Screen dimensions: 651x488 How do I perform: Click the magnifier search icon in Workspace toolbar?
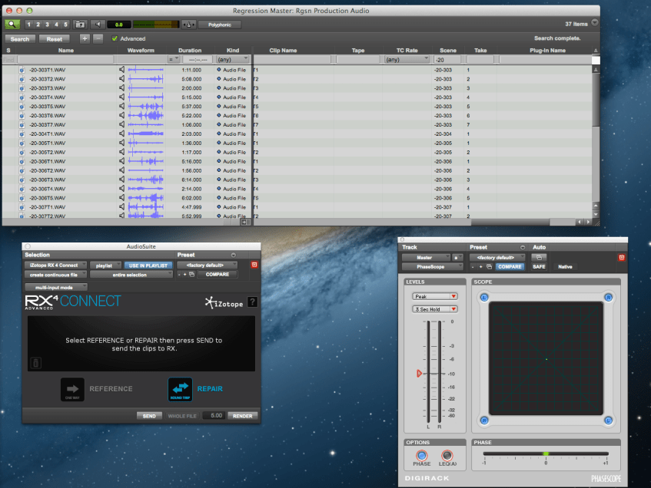13,25
